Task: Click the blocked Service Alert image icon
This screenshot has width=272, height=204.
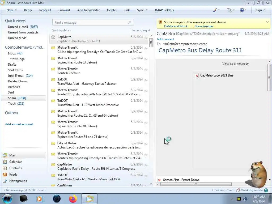Action: click(159, 180)
